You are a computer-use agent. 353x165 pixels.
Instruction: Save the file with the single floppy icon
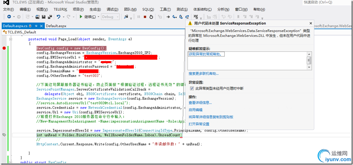click(44, 17)
